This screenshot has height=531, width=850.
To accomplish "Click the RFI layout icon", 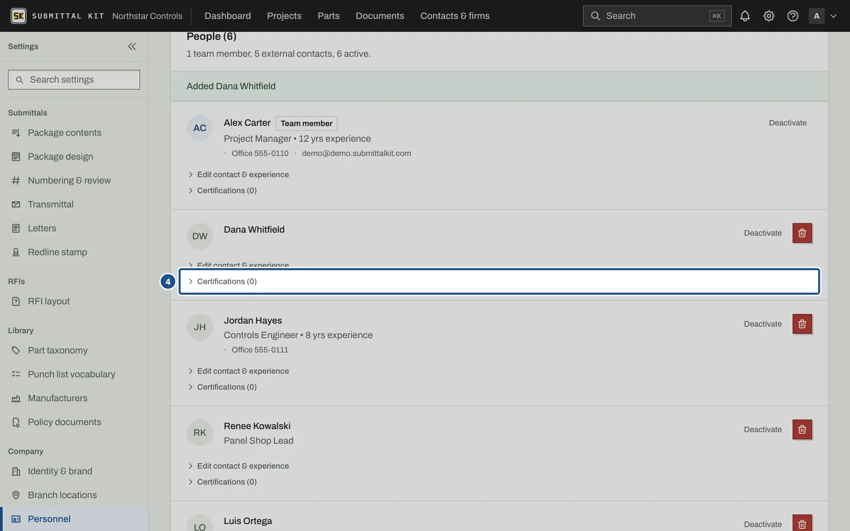I will coord(16,301).
